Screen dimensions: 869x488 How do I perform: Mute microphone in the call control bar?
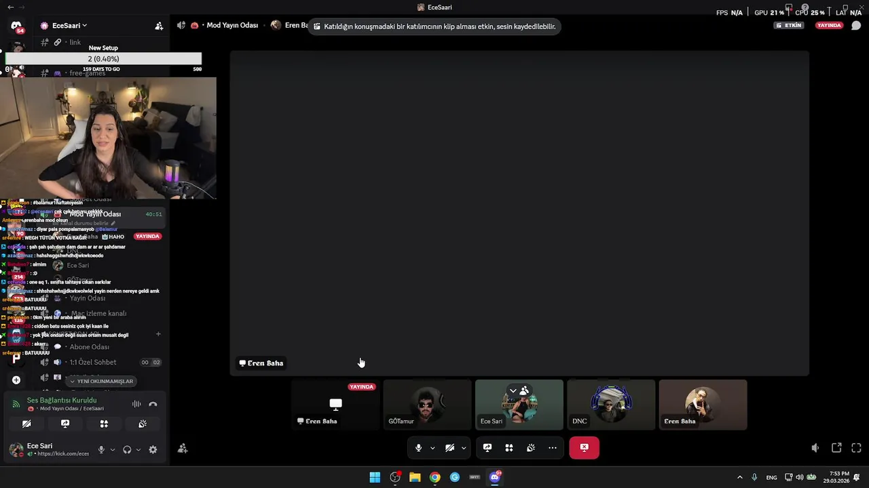(418, 447)
